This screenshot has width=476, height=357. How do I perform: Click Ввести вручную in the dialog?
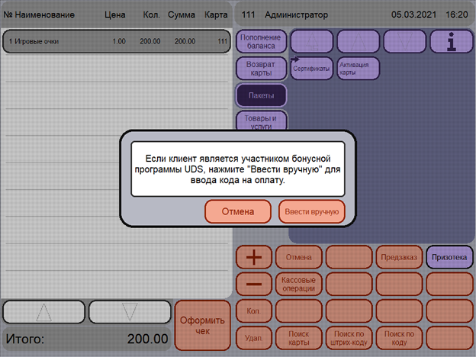click(x=312, y=211)
